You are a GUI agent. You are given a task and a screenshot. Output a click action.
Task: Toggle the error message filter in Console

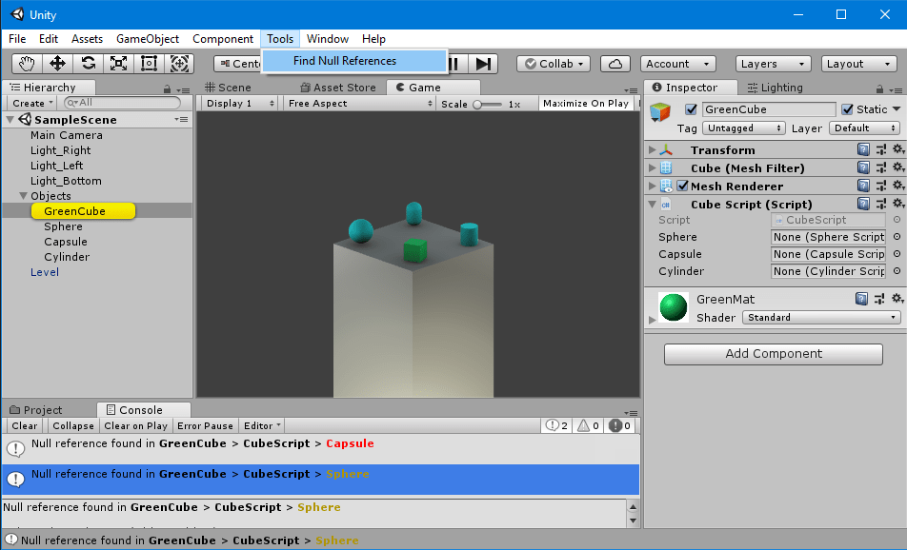point(617,425)
